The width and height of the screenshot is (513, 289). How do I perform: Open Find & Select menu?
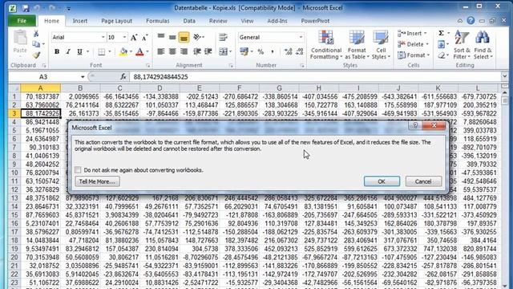483,45
